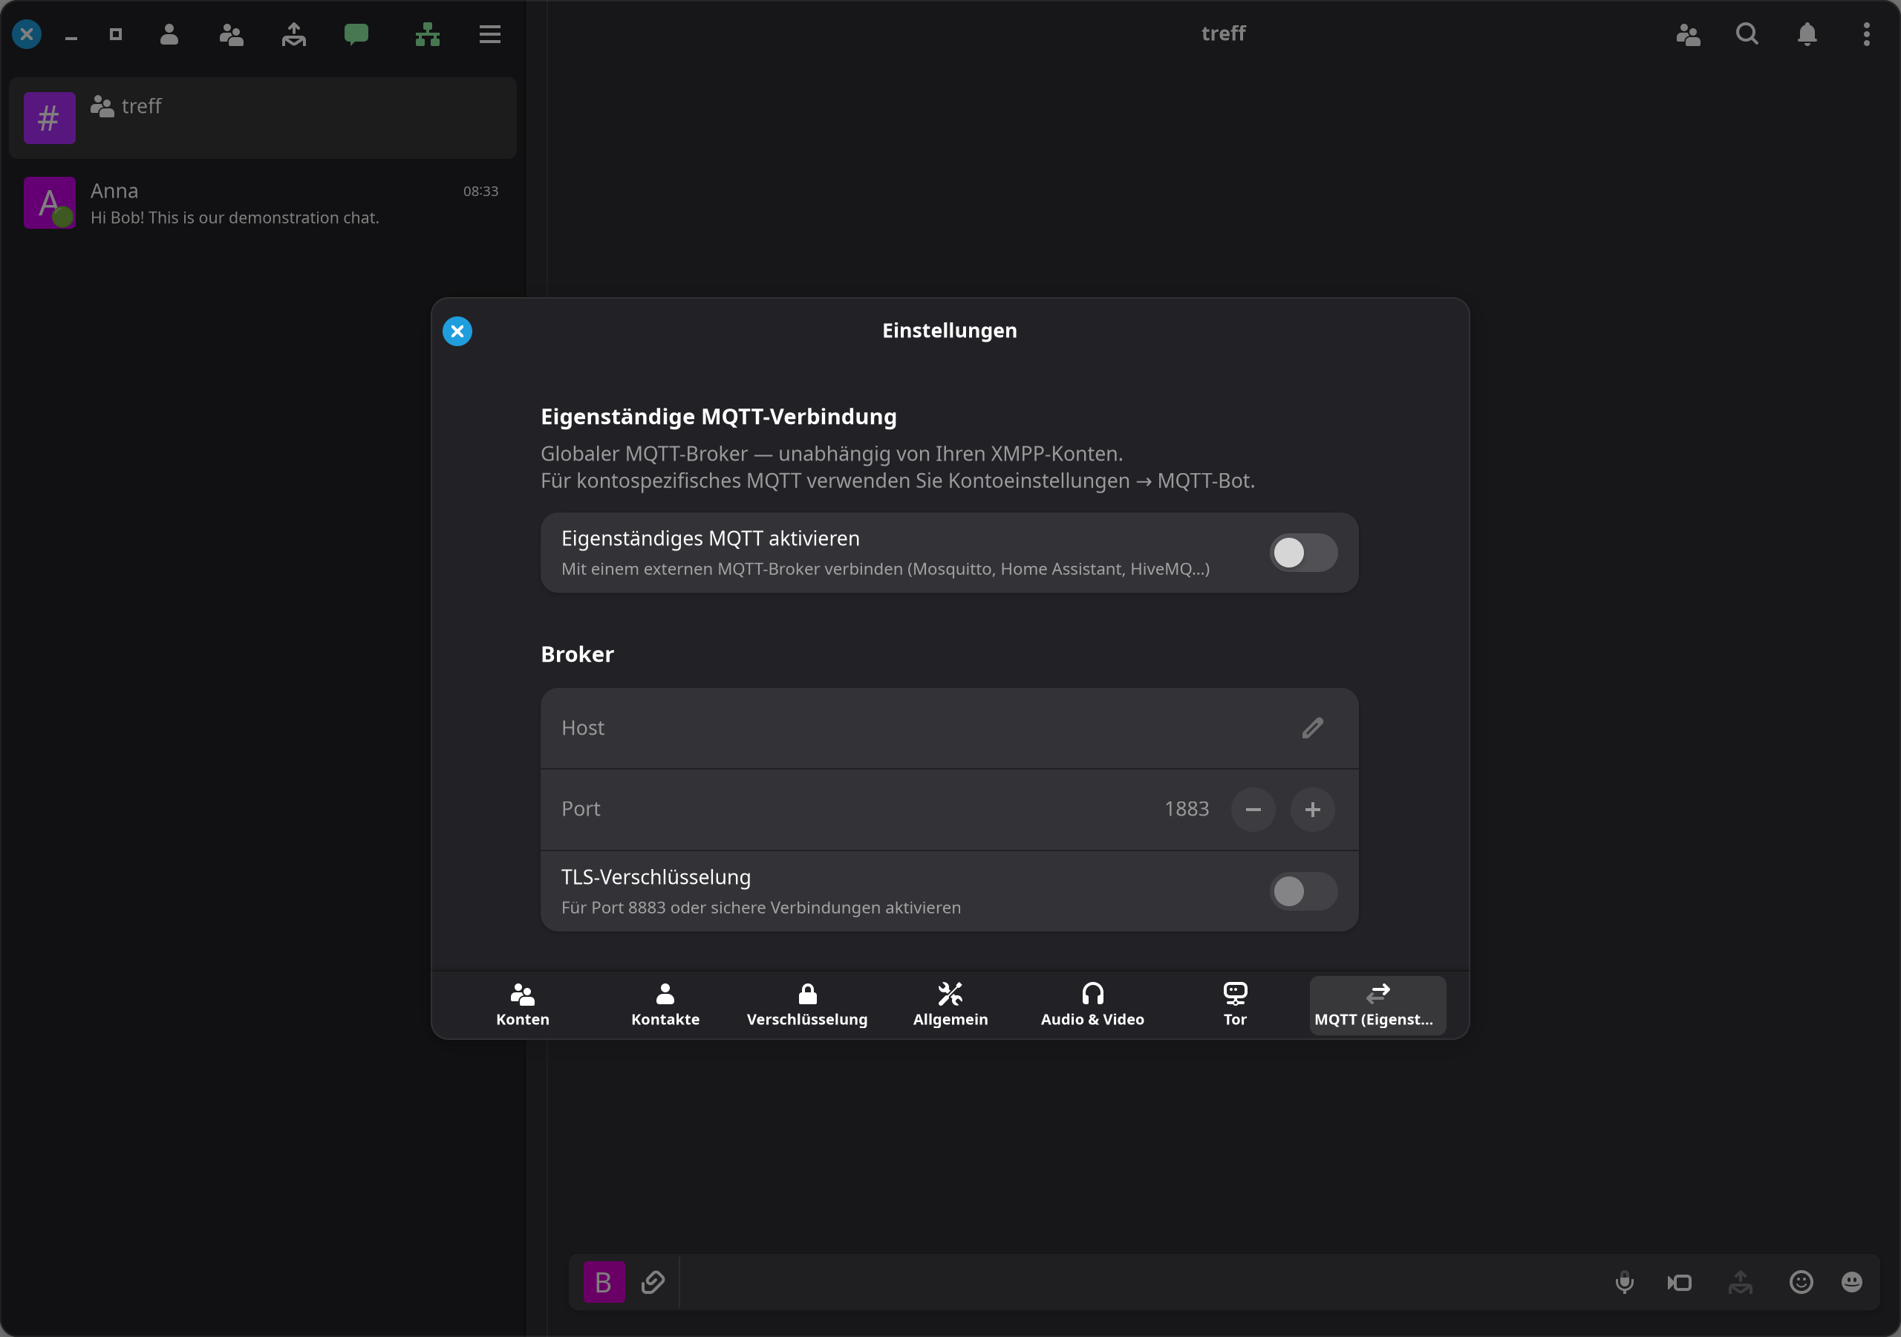Decrease the Port value with minus

click(x=1253, y=810)
